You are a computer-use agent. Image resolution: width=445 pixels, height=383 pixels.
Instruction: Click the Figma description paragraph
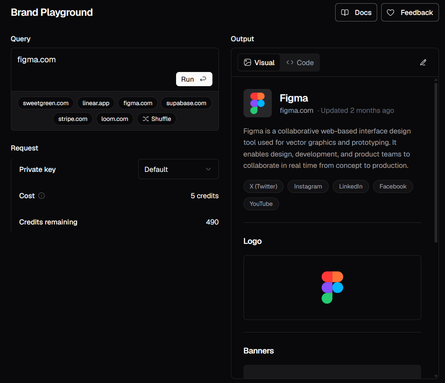(327, 148)
